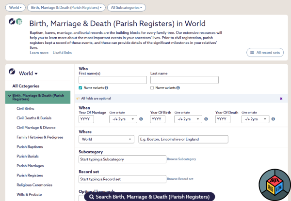Screen dimensions: 291x201
Task: Click the megaphone icon in the optional fields notice
Action: (78, 99)
